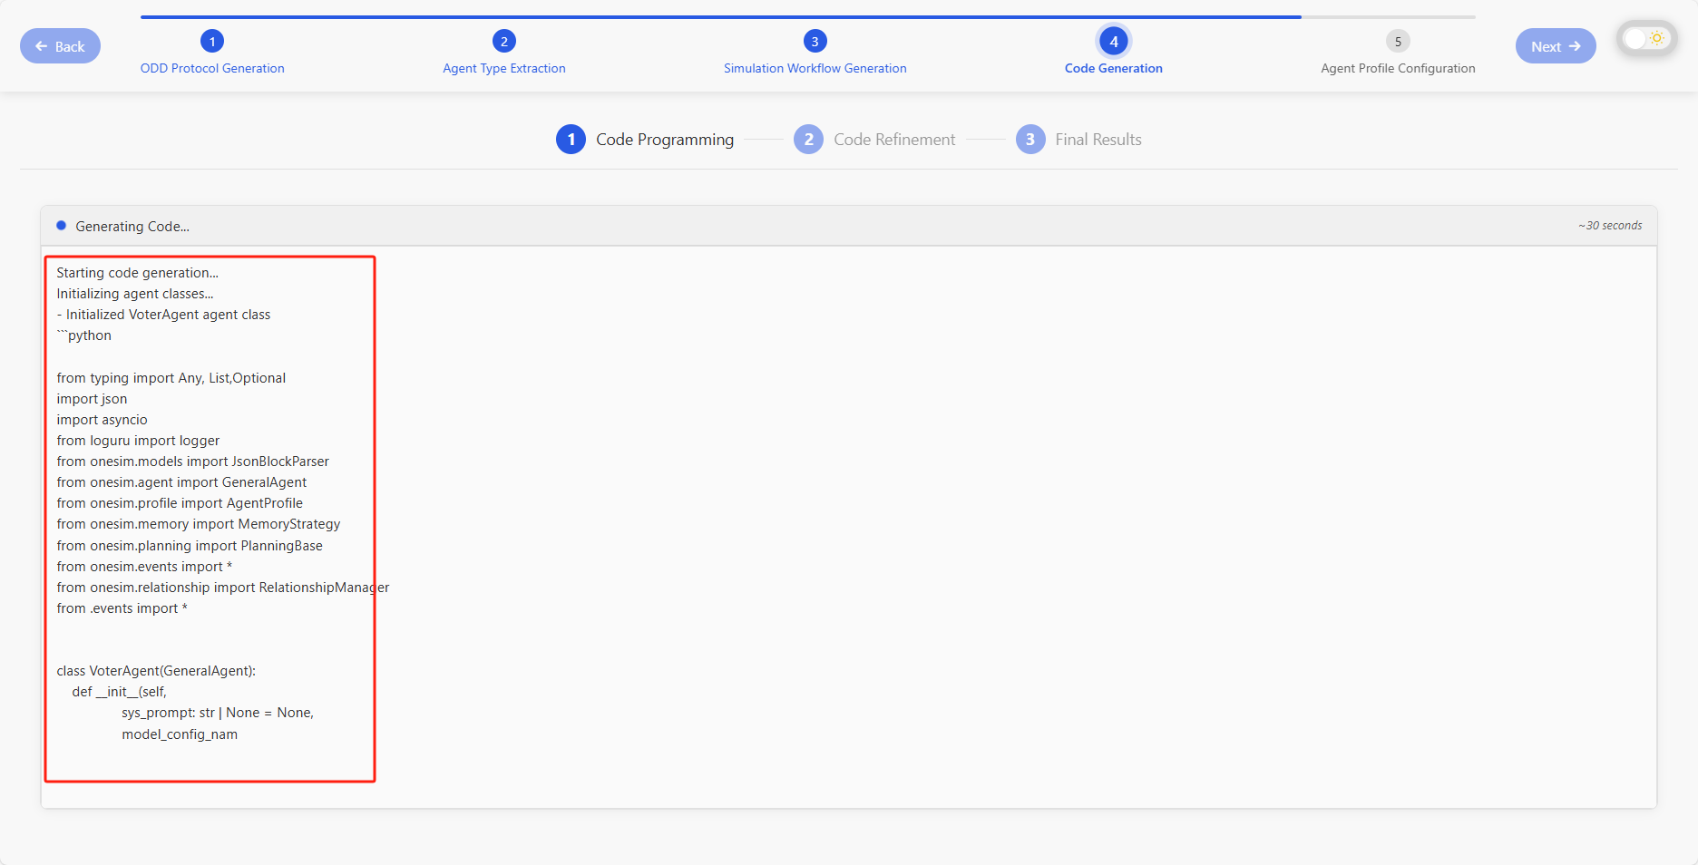The height and width of the screenshot is (865, 1698).
Task: Click the 'import json' line
Action: 92,399
